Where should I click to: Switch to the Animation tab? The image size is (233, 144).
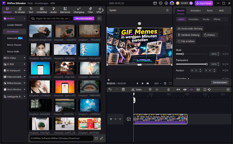[x=195, y=10]
